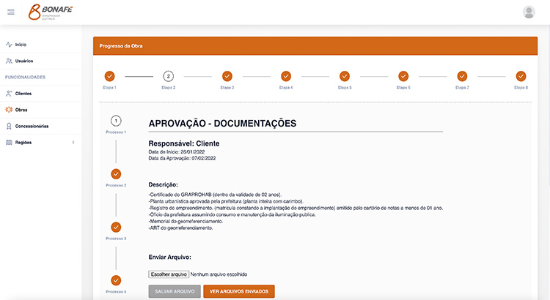
Task: Click the Processo 1 label
Action: (116, 132)
